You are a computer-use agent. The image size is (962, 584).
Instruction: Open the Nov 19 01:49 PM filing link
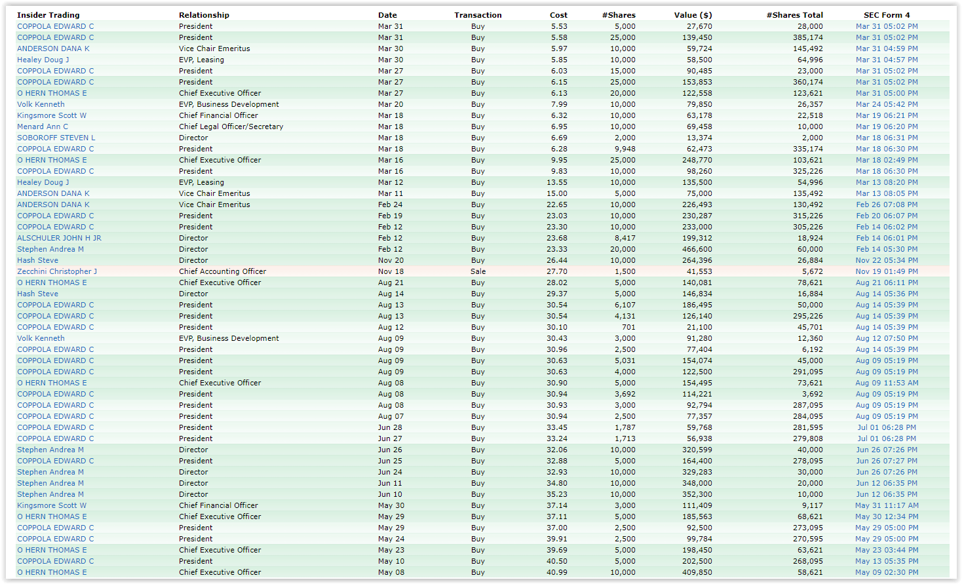tap(887, 271)
